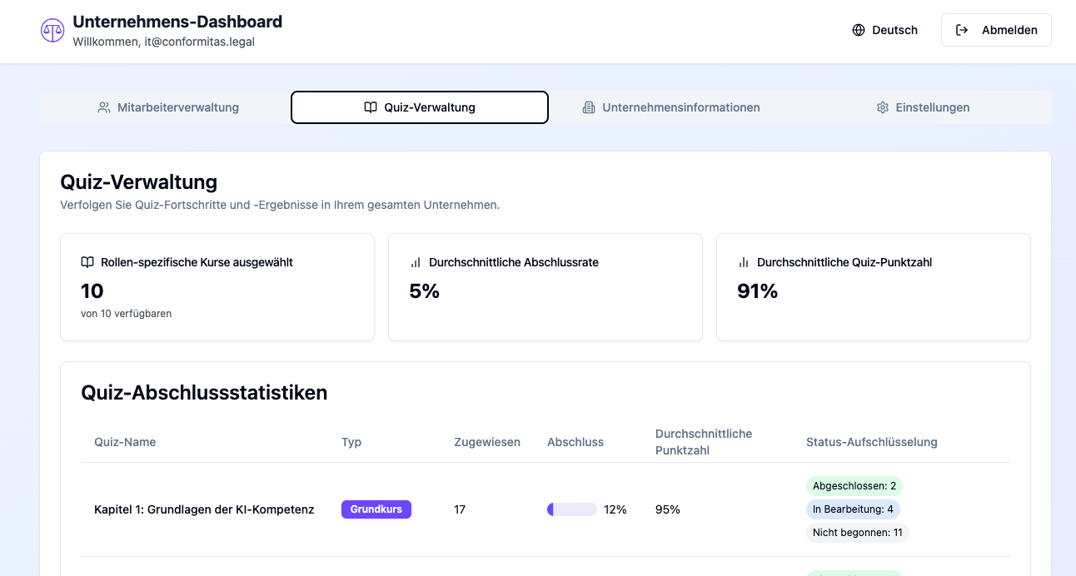This screenshot has width=1076, height=576.
Task: Click the book icon on course card
Action: [x=87, y=262]
